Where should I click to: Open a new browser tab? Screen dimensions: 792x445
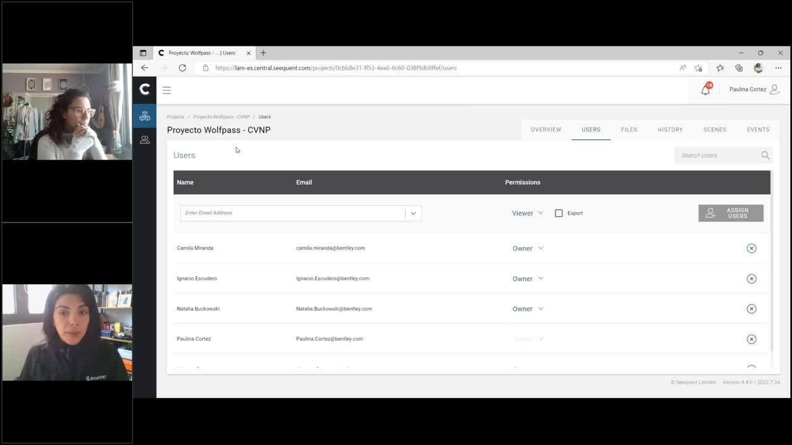[x=263, y=53]
